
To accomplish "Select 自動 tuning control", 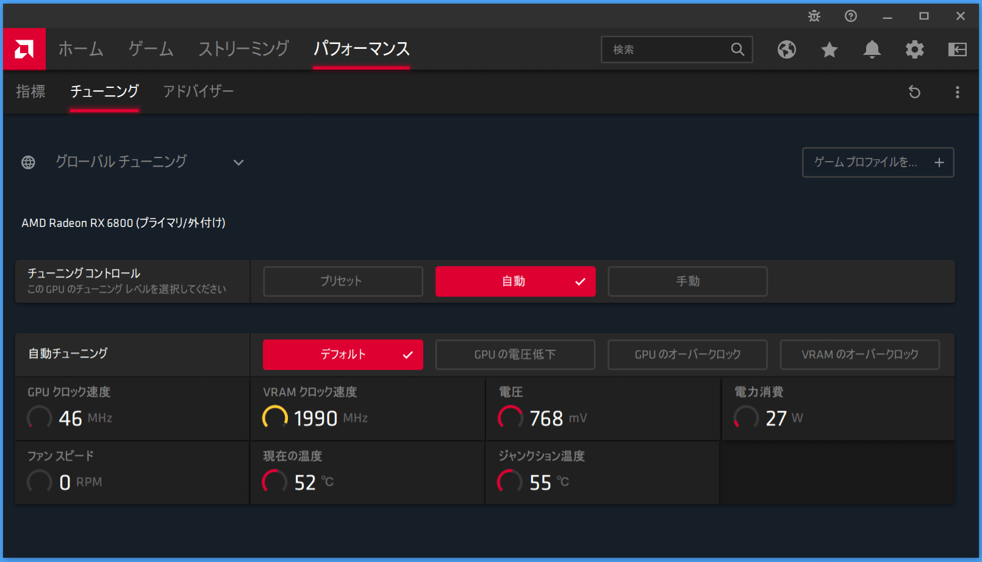I will pyautogui.click(x=515, y=281).
